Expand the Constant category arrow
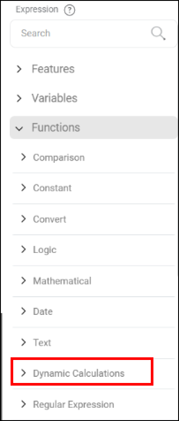This screenshot has width=179, height=421. 23,188
